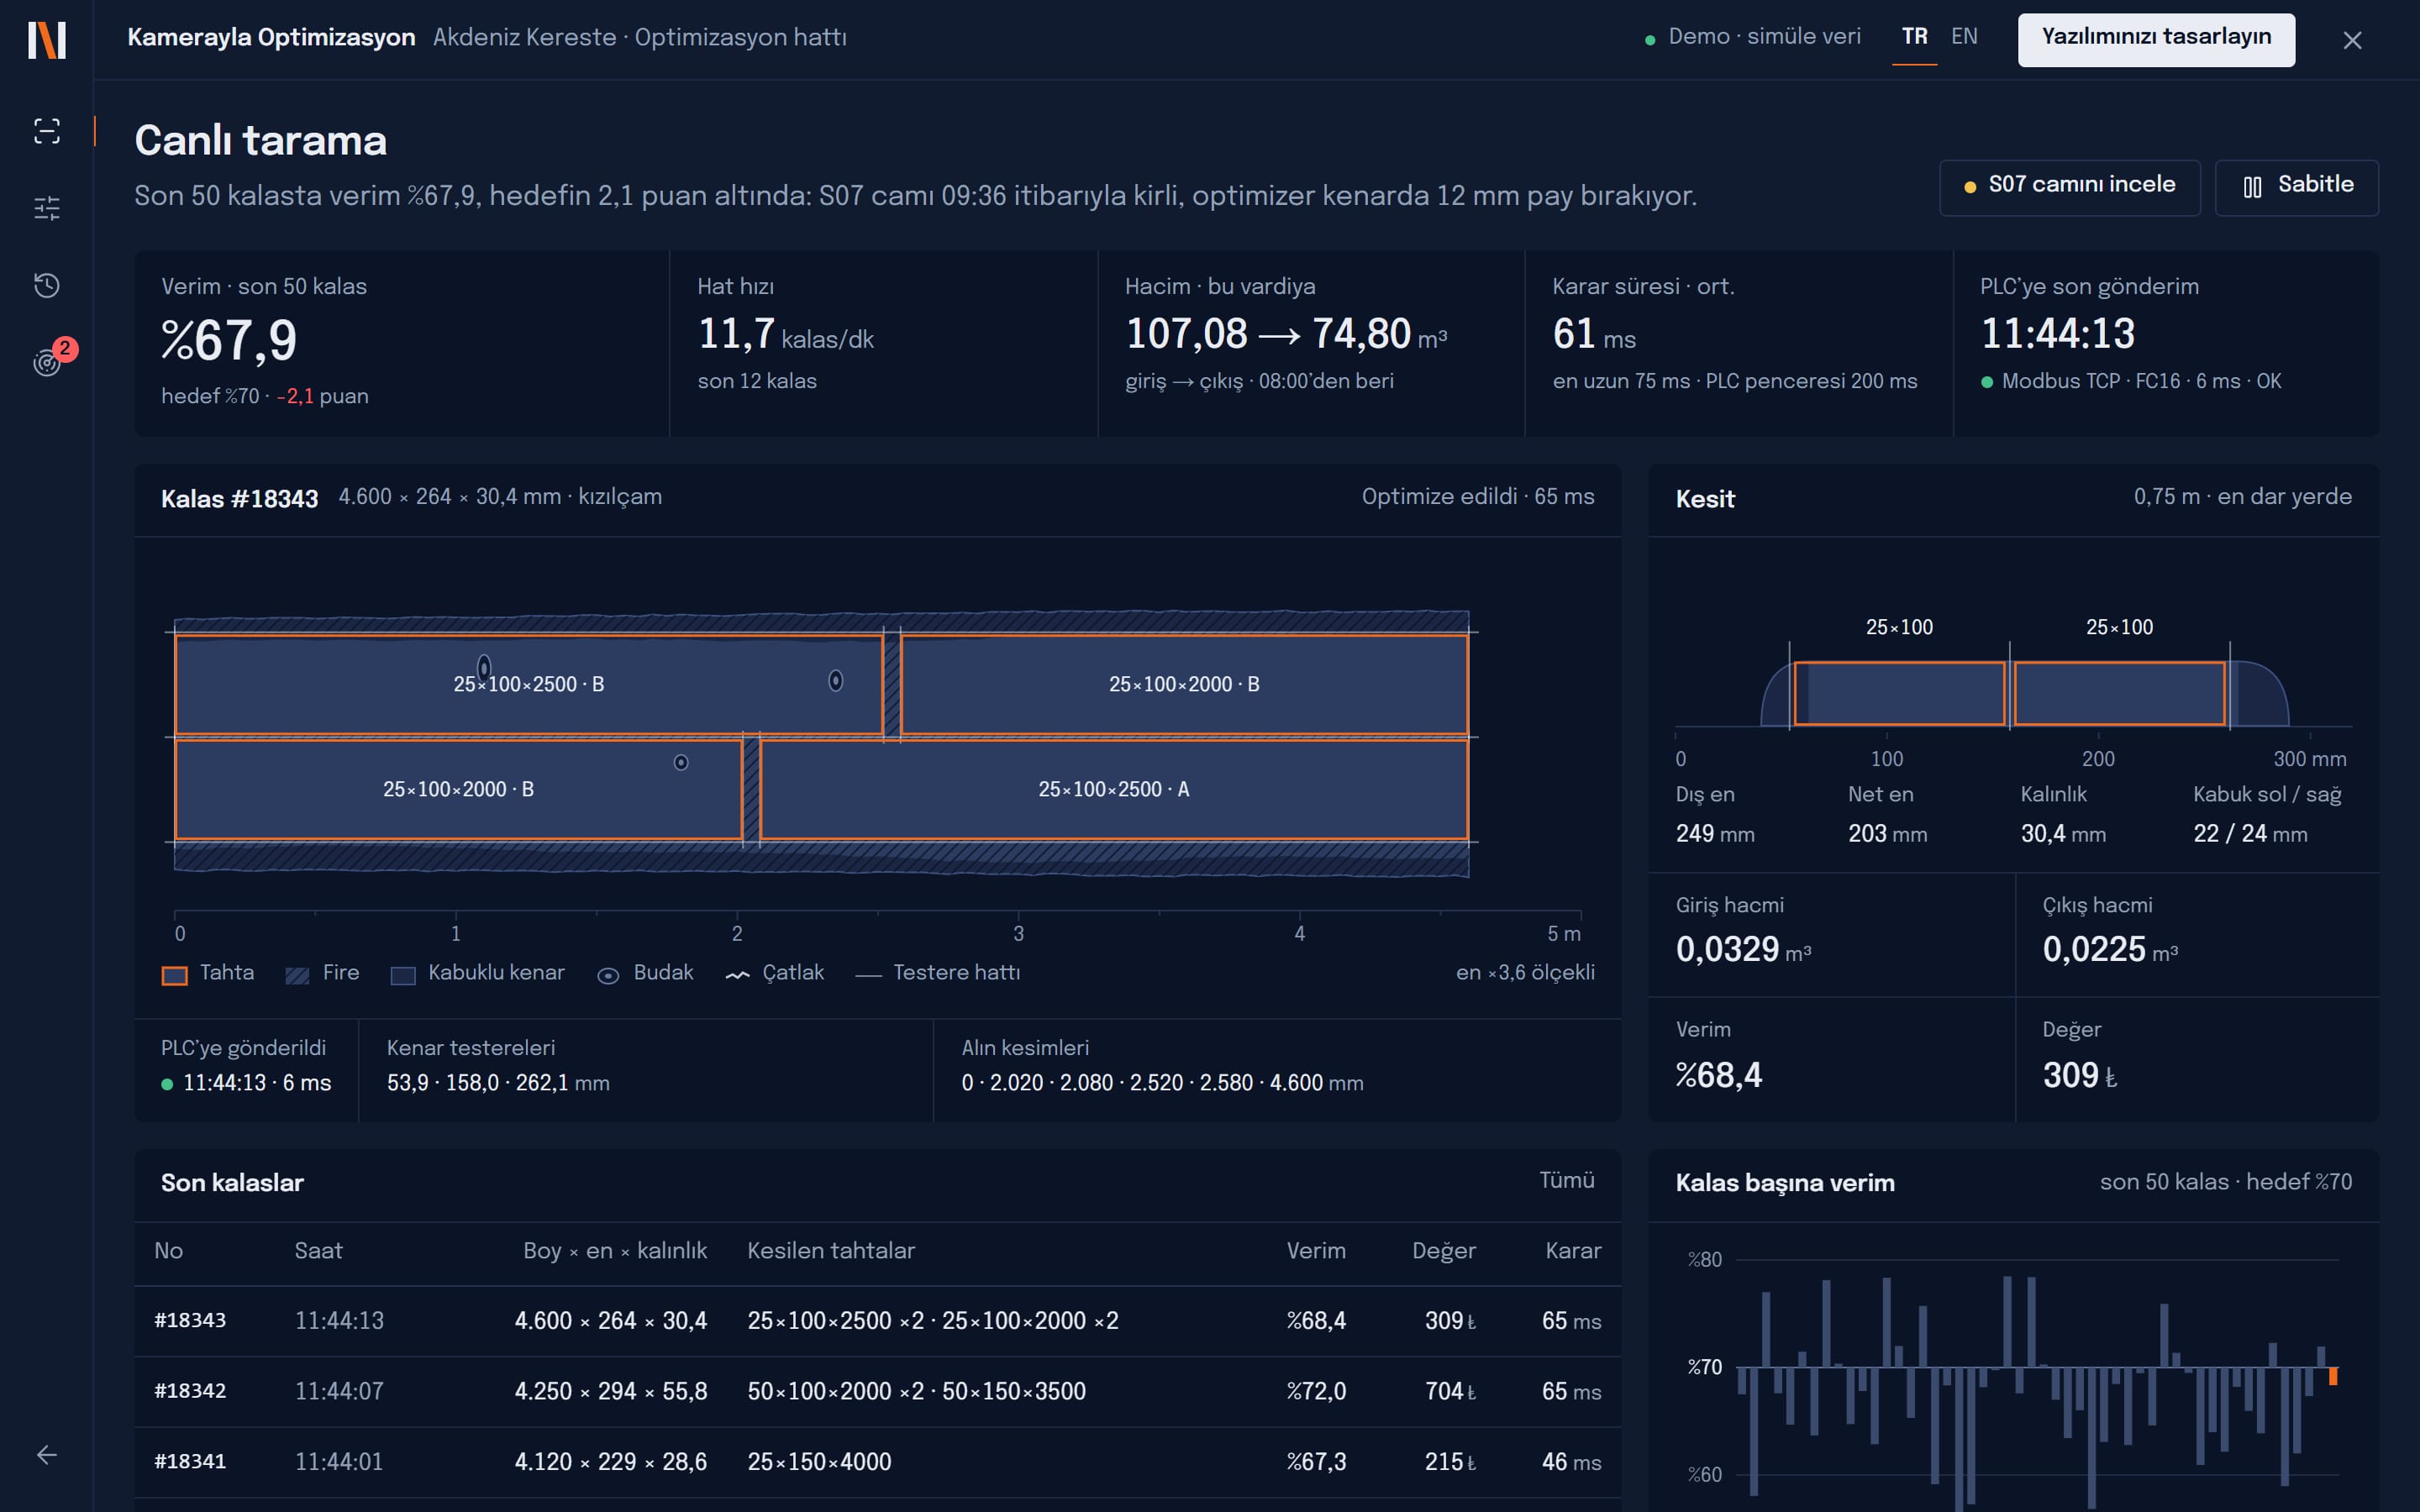The image size is (2420, 1512).
Task: Select table row #18342
Action: (877, 1392)
